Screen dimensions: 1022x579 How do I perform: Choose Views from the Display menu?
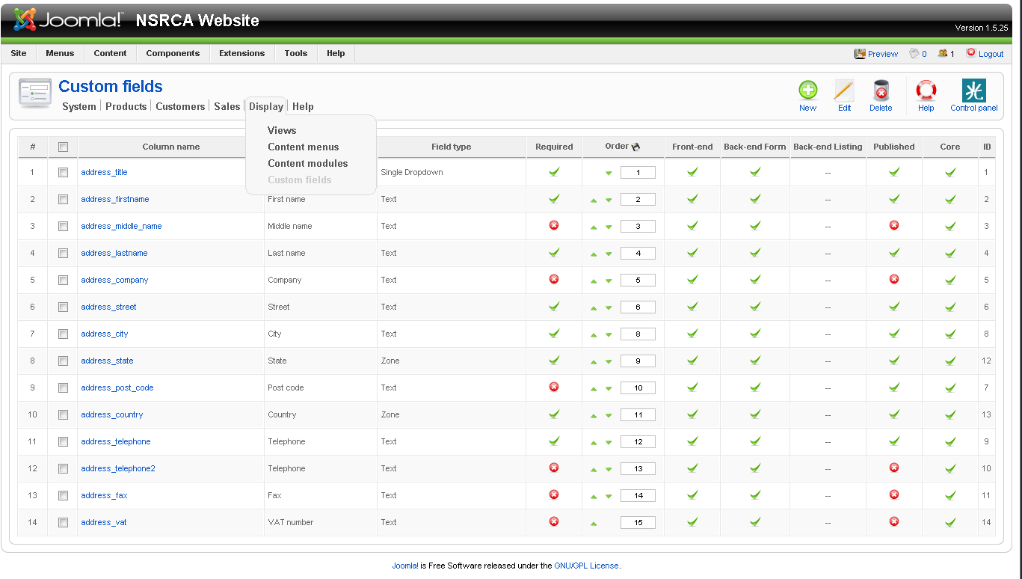(282, 130)
